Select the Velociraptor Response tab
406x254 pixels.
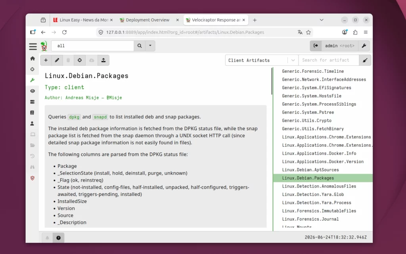pos(216,20)
